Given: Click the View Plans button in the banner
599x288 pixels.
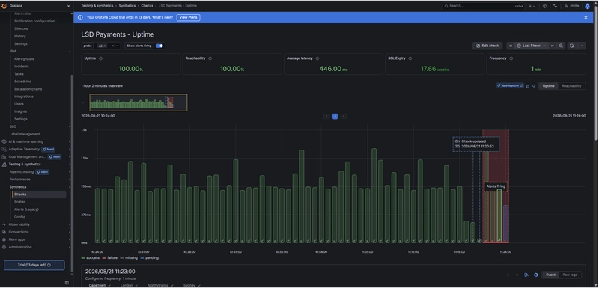Looking at the screenshot, I should pos(188,17).
